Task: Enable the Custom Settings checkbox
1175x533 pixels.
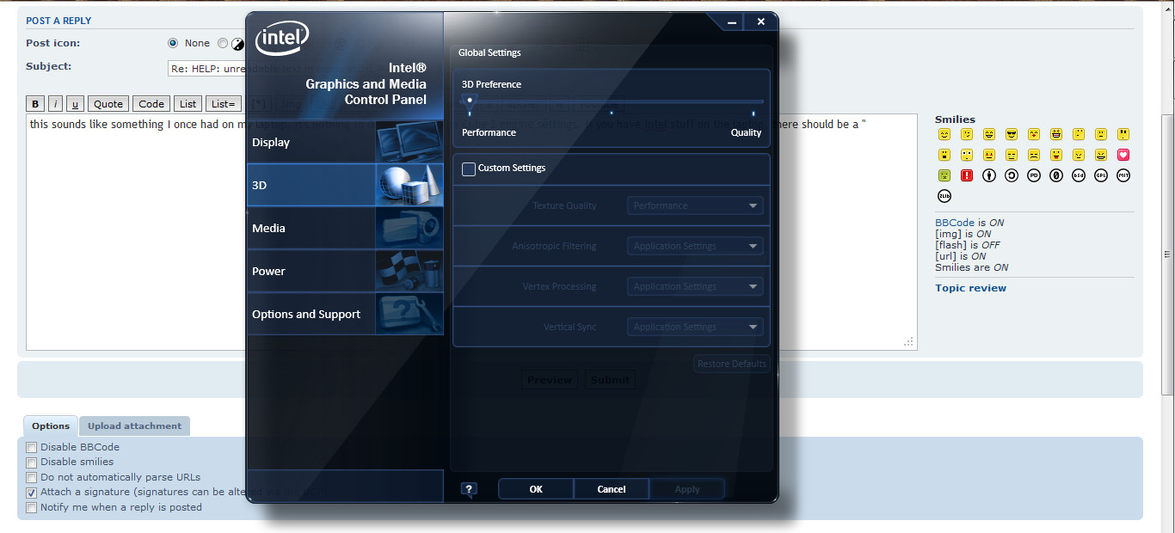Action: 469,168
